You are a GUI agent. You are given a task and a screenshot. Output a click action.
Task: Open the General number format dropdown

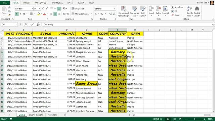pos(115,9)
